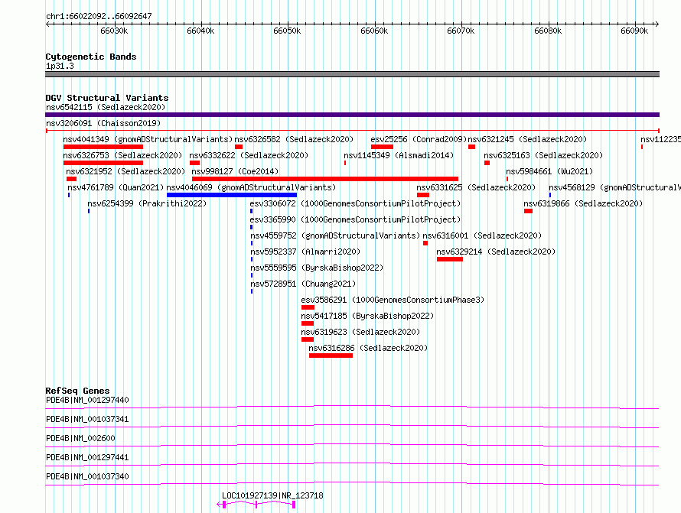Click the blue nsv4046069 gnomAD variant bar
This screenshot has height=513, width=681.
(x=232, y=195)
